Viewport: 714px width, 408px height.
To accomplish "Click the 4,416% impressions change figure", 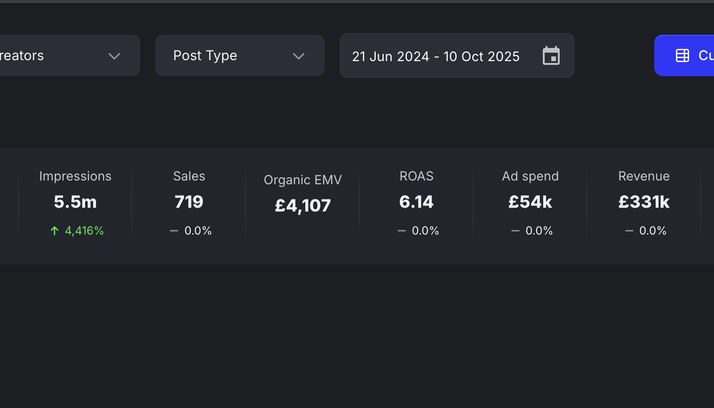I will click(x=84, y=231).
